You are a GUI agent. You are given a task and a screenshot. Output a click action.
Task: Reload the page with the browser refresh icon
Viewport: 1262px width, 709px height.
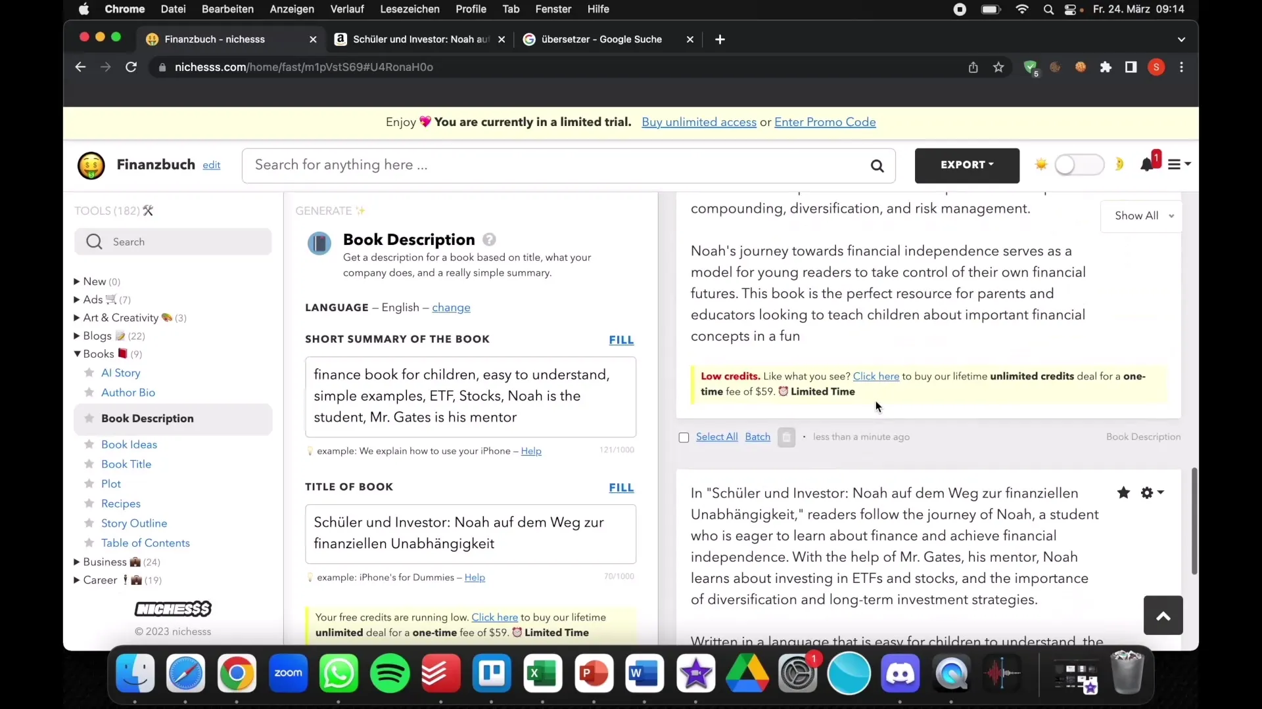[x=131, y=67]
